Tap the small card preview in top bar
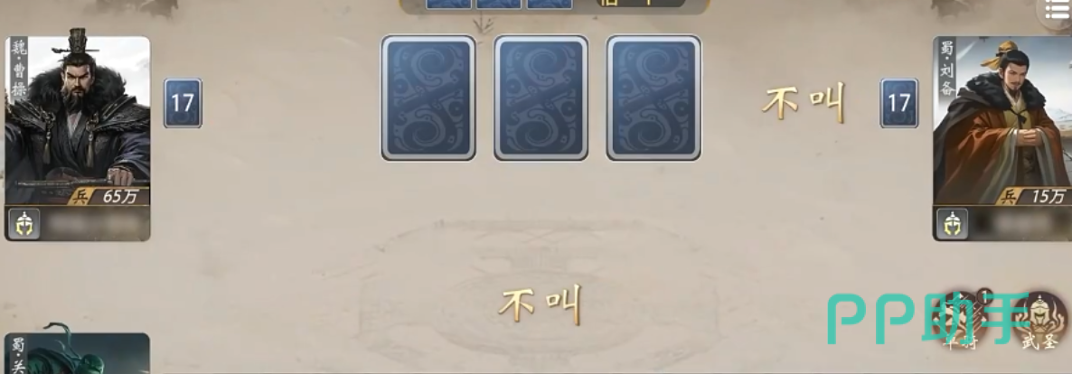Image resolution: width=1072 pixels, height=374 pixels. [x=498, y=5]
